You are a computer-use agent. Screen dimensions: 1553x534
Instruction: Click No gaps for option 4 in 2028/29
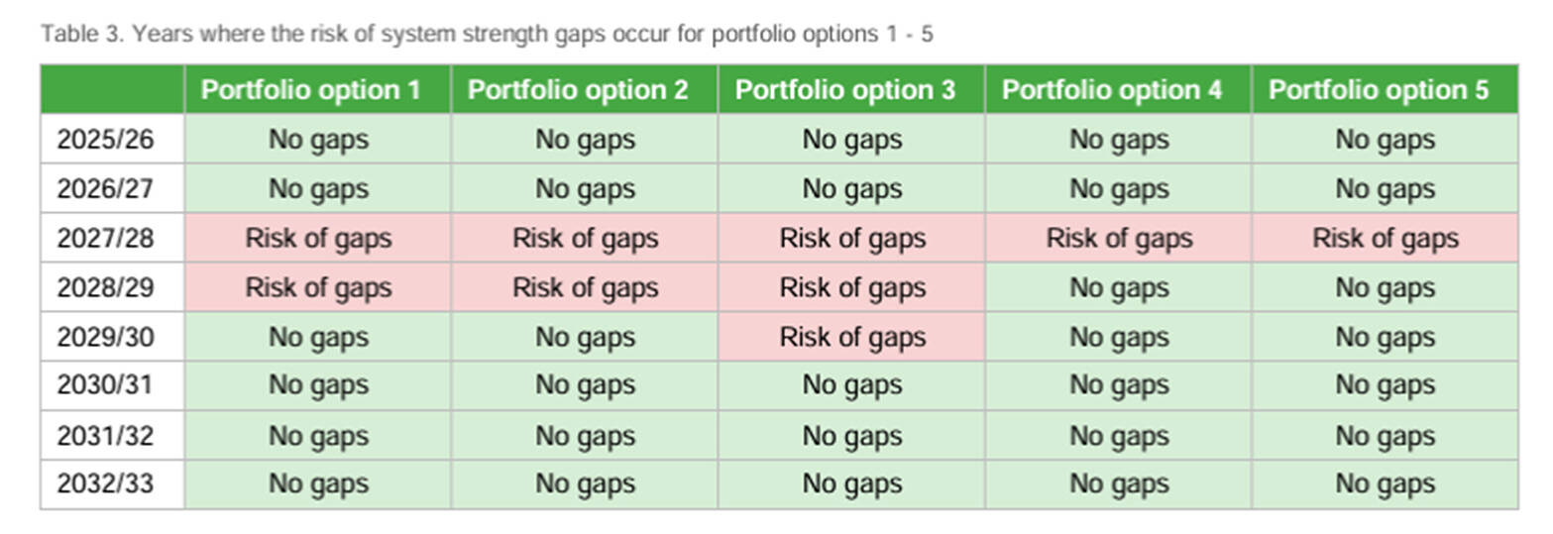click(1118, 288)
